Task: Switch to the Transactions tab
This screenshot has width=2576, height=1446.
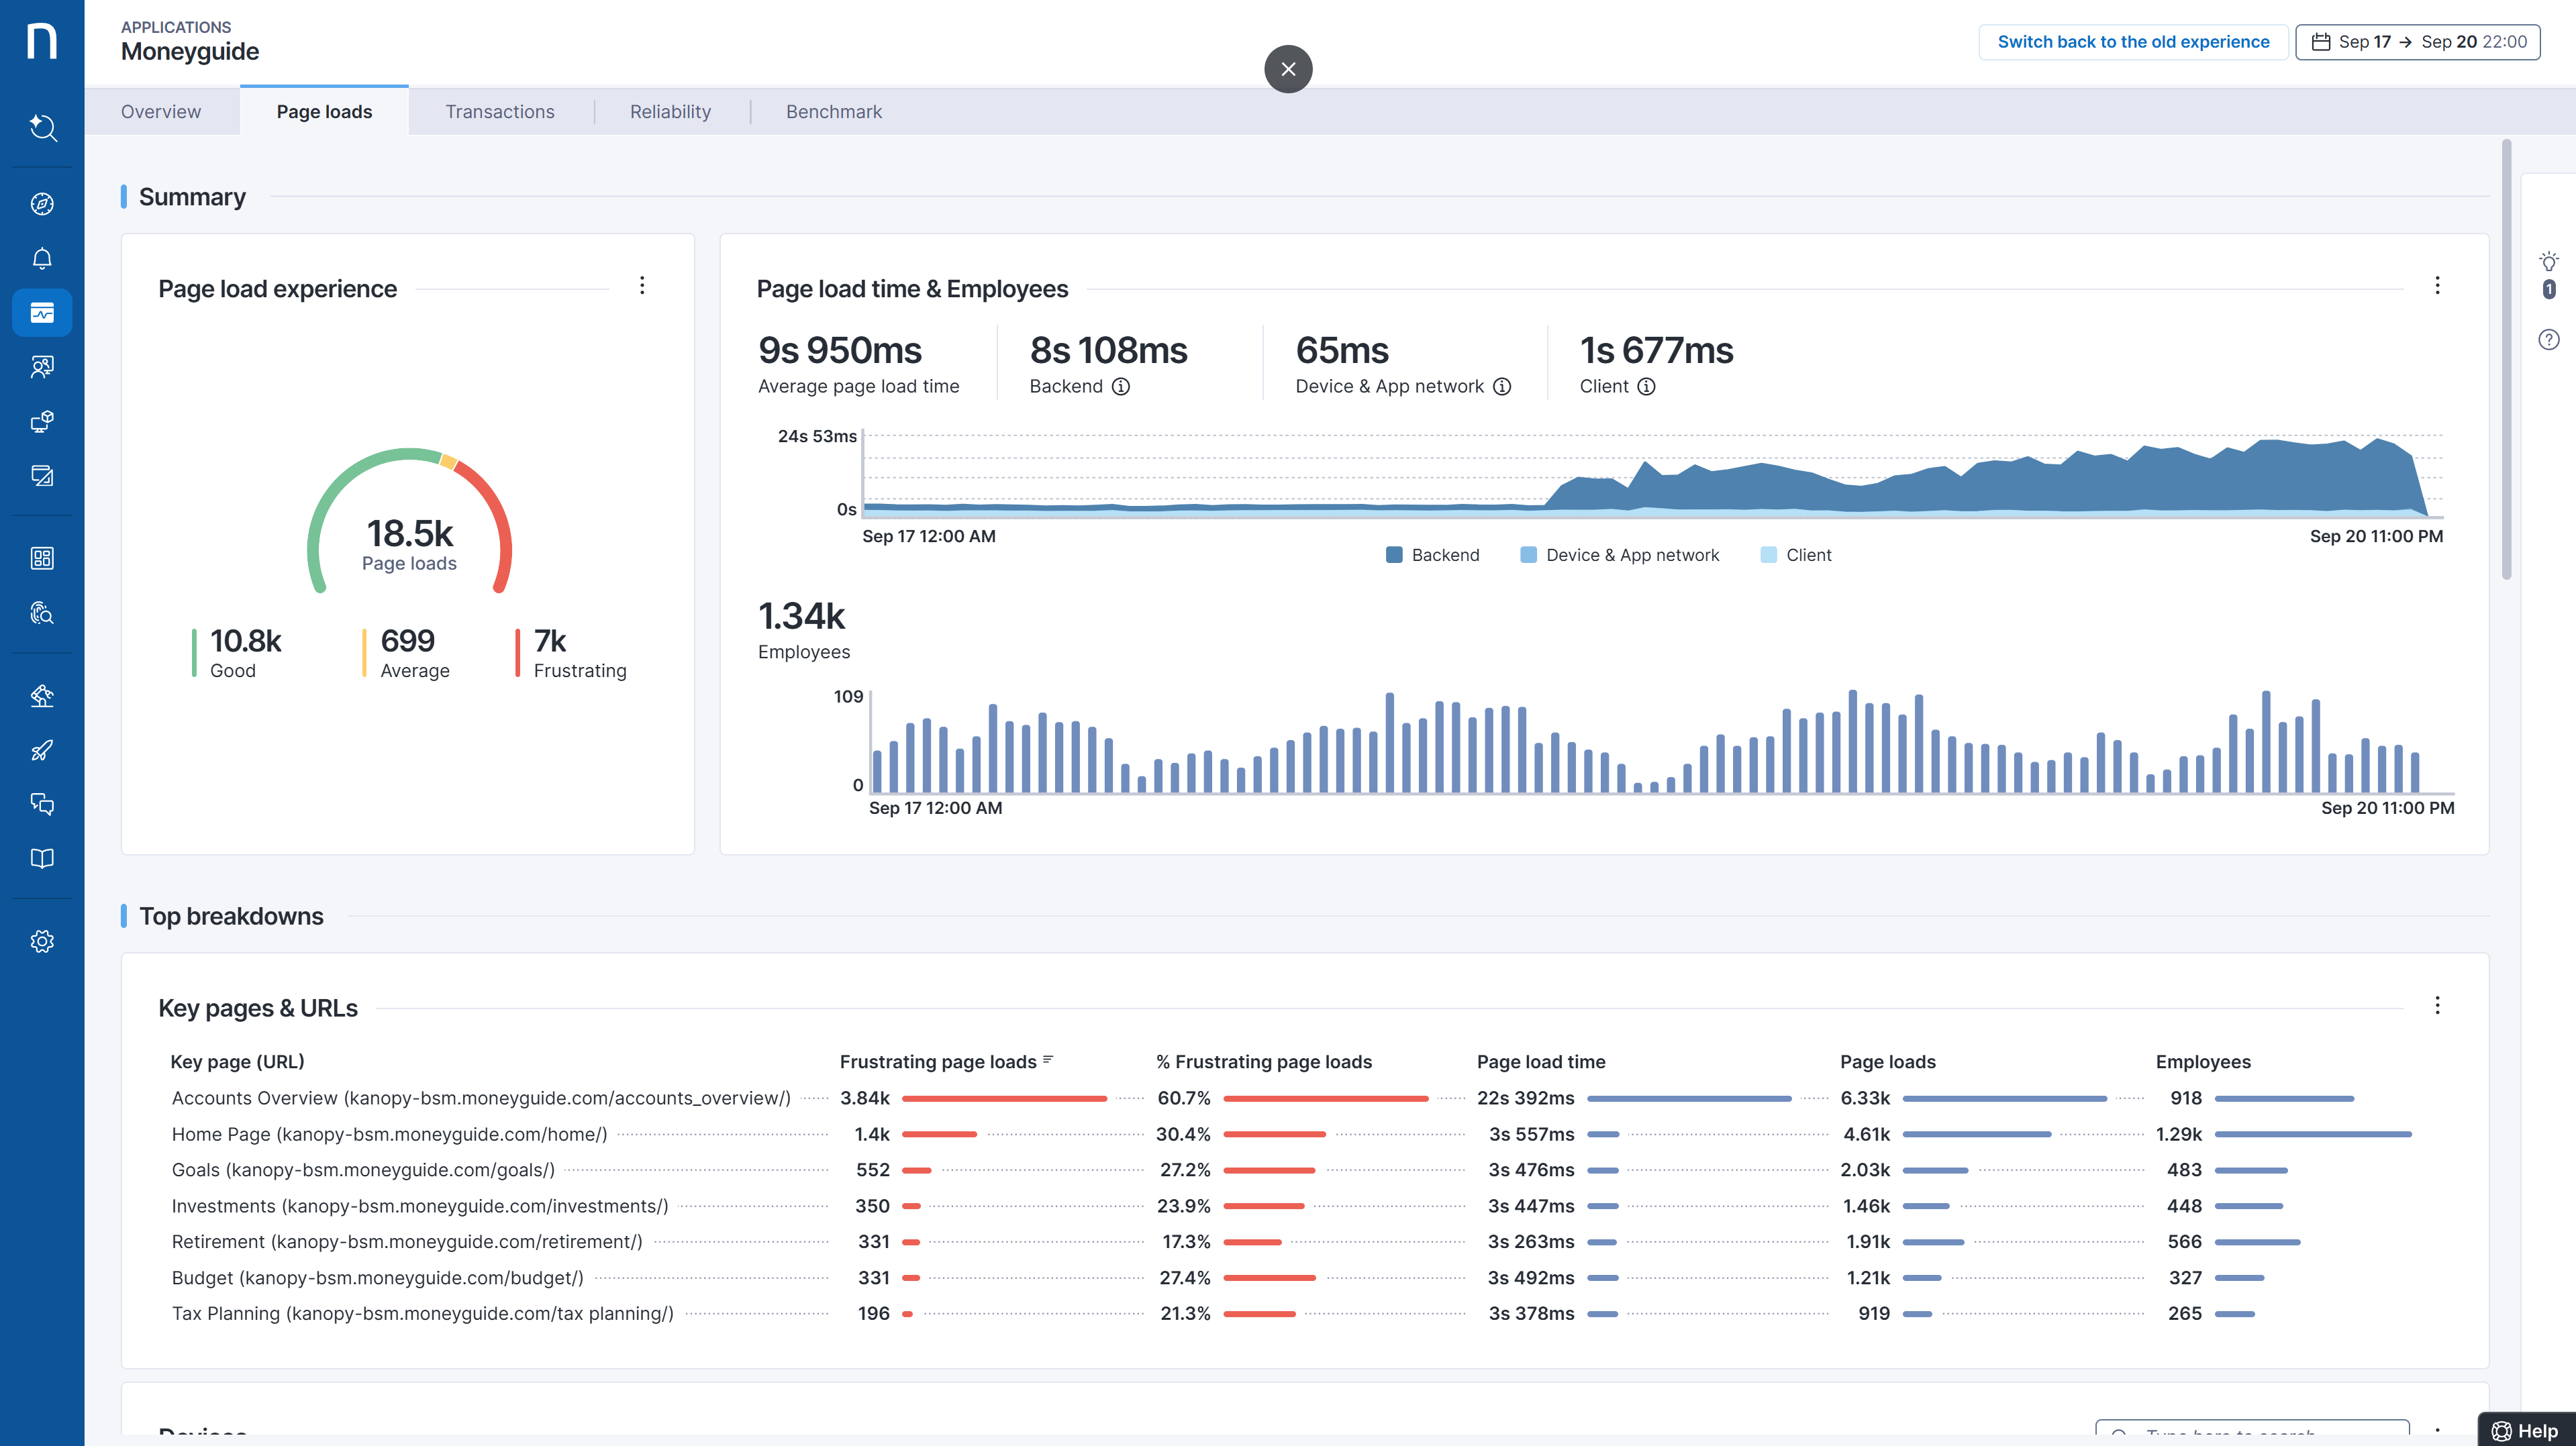Action: 499,112
